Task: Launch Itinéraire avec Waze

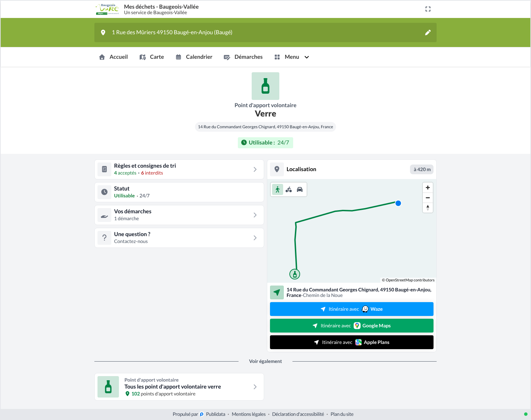Action: (x=352, y=309)
